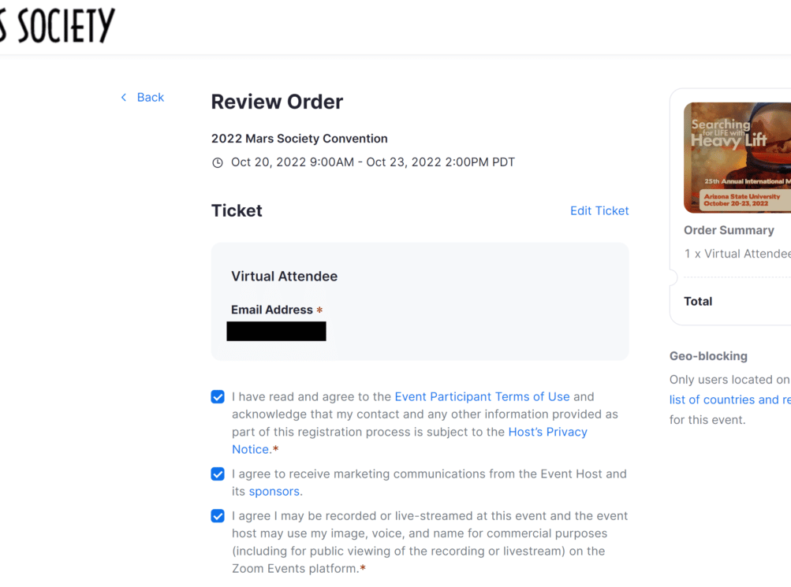Image resolution: width=791 pixels, height=587 pixels.
Task: Click the Geo-blocking section heading
Action: (708, 356)
